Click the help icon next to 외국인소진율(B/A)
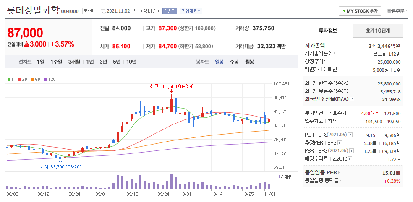Viewport: 413px width, 202px height. (x=353, y=99)
